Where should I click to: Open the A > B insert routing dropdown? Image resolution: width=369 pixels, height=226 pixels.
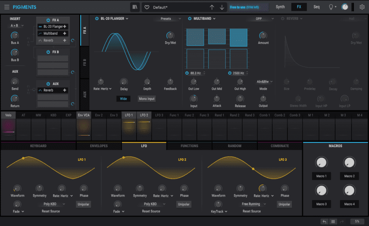pos(17,25)
